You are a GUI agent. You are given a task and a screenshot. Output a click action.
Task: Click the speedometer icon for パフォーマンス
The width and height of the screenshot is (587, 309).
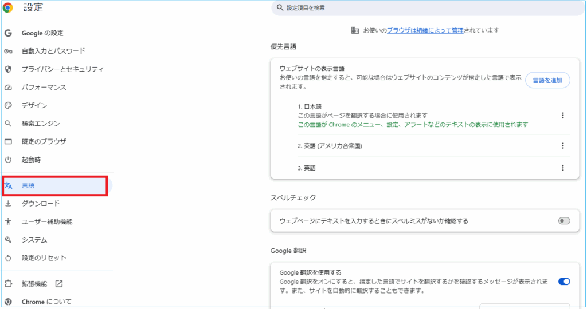point(8,88)
